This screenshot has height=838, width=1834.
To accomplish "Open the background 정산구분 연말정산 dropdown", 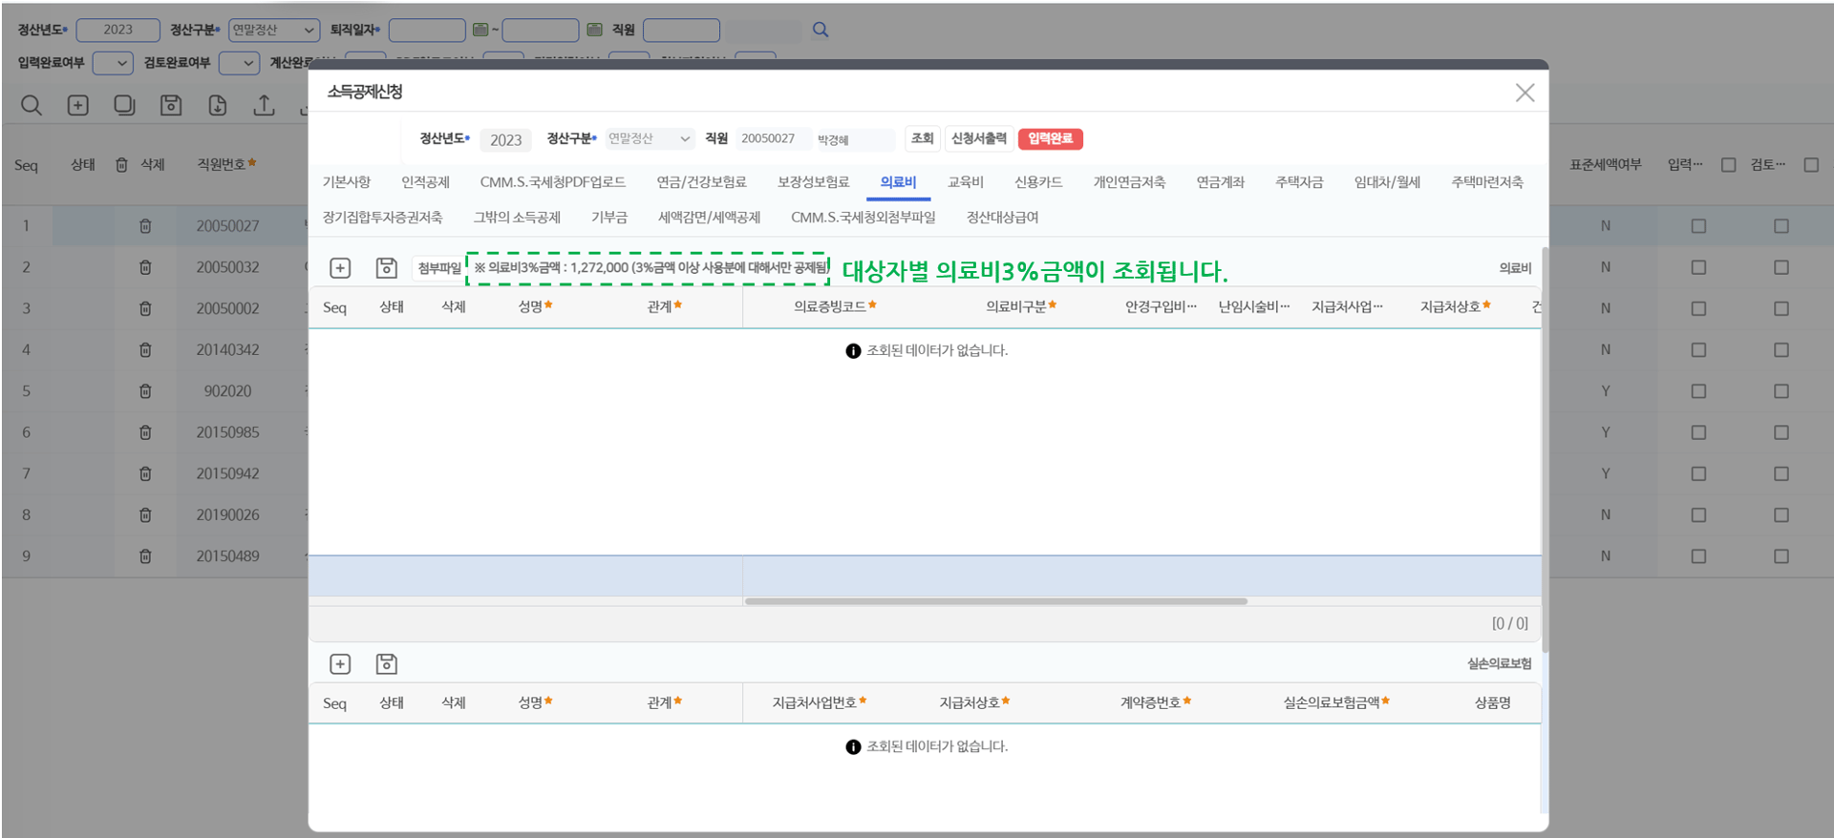I will (x=274, y=30).
